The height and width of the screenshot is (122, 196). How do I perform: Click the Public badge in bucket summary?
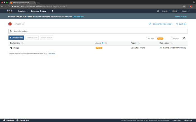coord(160,39)
